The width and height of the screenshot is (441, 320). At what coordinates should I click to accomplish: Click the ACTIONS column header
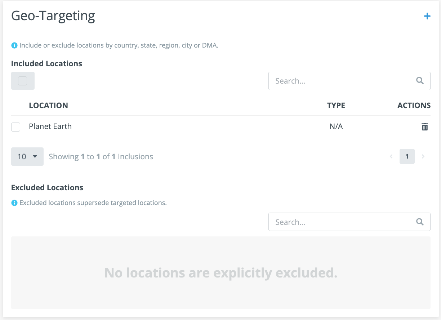[414, 106]
